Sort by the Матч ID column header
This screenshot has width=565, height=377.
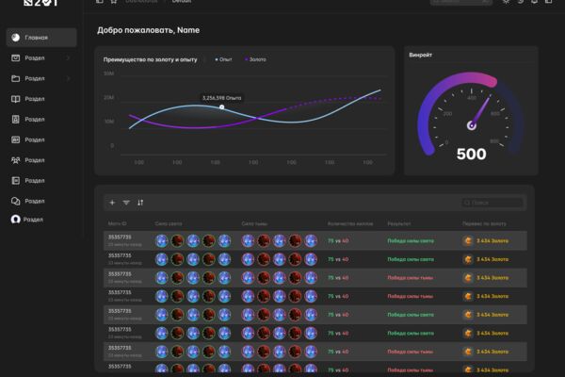(x=117, y=223)
